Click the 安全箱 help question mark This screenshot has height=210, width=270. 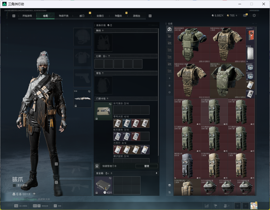click(111, 174)
